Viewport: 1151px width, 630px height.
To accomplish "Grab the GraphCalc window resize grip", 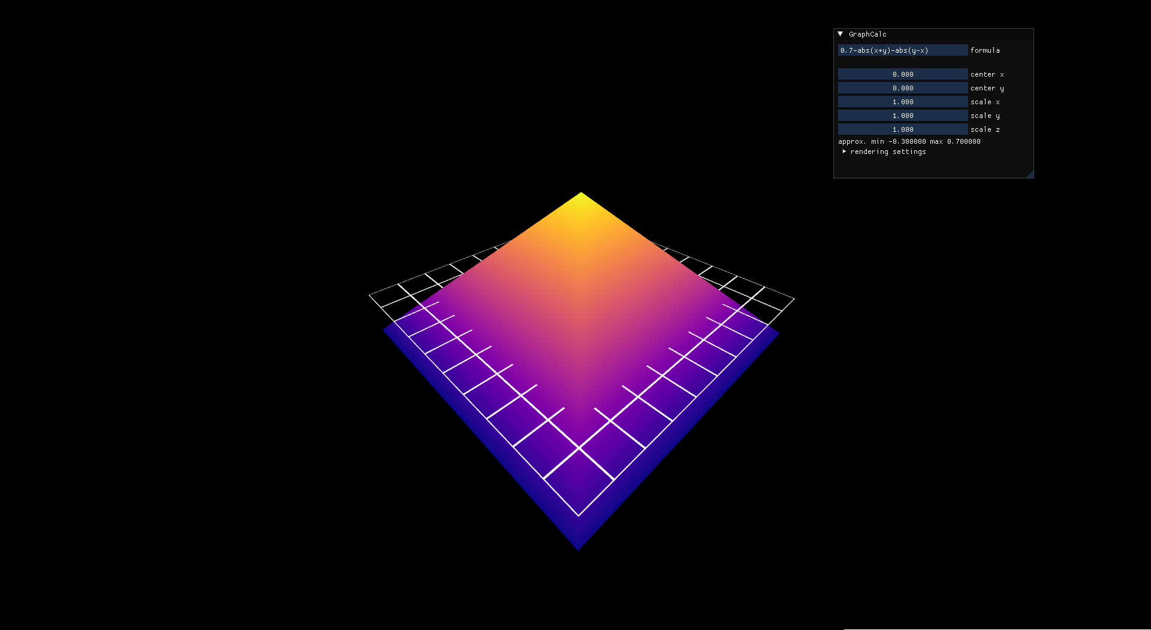I will [x=1029, y=174].
